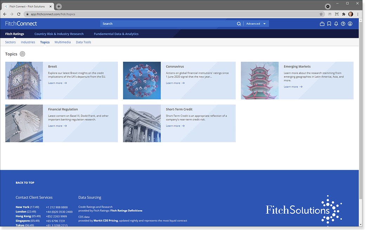Click Learn more under Brexit
Viewport: 366px width, 230px height.
[57, 83]
